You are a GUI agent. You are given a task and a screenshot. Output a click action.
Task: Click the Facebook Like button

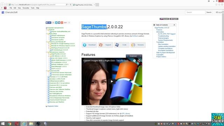click(x=48, y=22)
